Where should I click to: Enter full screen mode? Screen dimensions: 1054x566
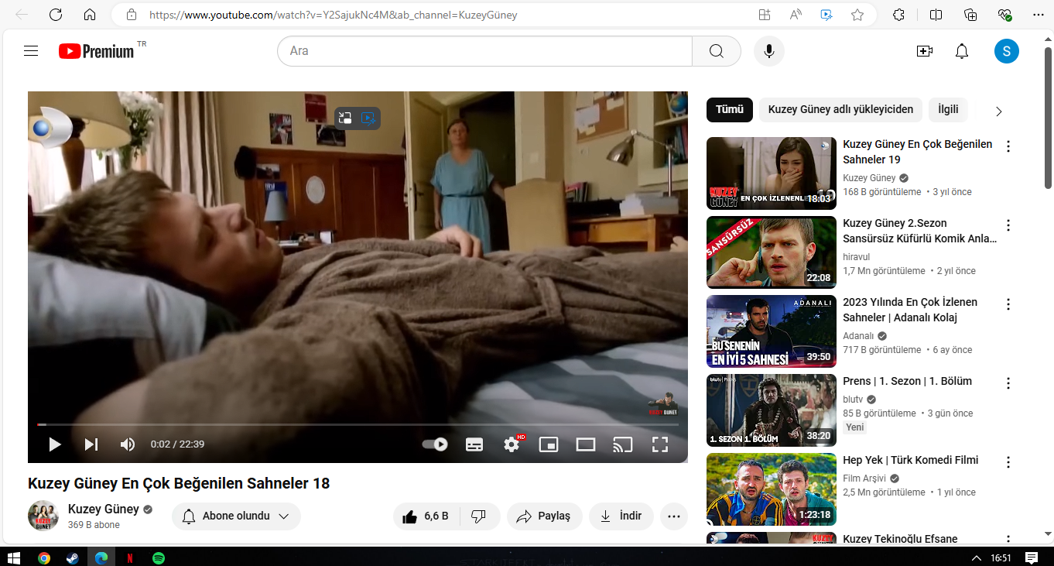[x=660, y=444]
